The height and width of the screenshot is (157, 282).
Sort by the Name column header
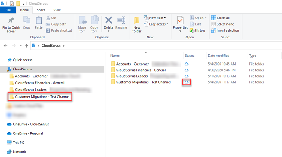(x=115, y=56)
